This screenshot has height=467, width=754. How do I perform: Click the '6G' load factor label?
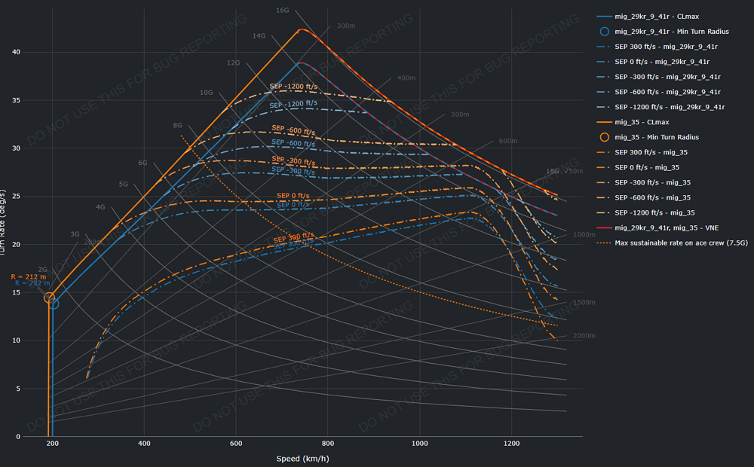pyautogui.click(x=143, y=163)
